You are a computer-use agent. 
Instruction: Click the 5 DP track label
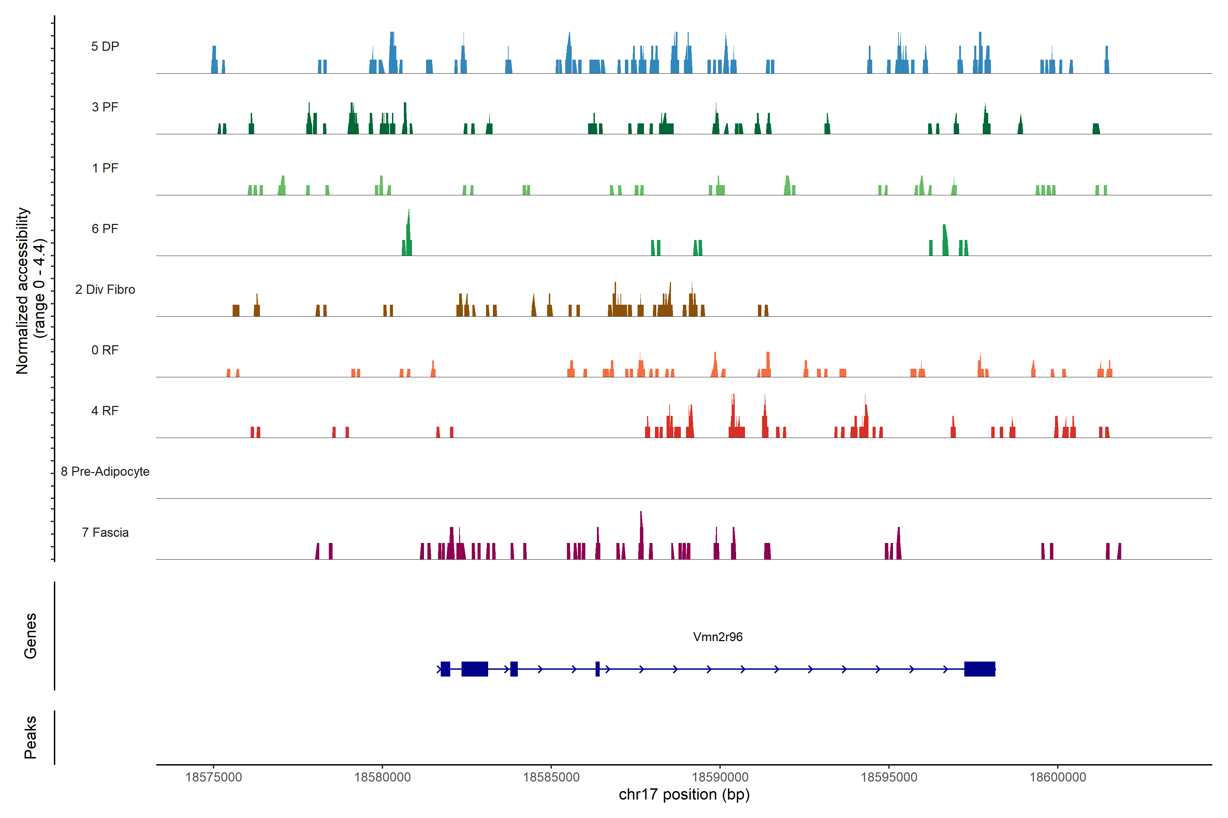point(105,46)
